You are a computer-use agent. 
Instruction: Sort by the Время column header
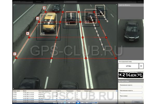tap(25, 91)
